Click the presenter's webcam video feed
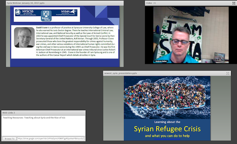 pos(191,35)
